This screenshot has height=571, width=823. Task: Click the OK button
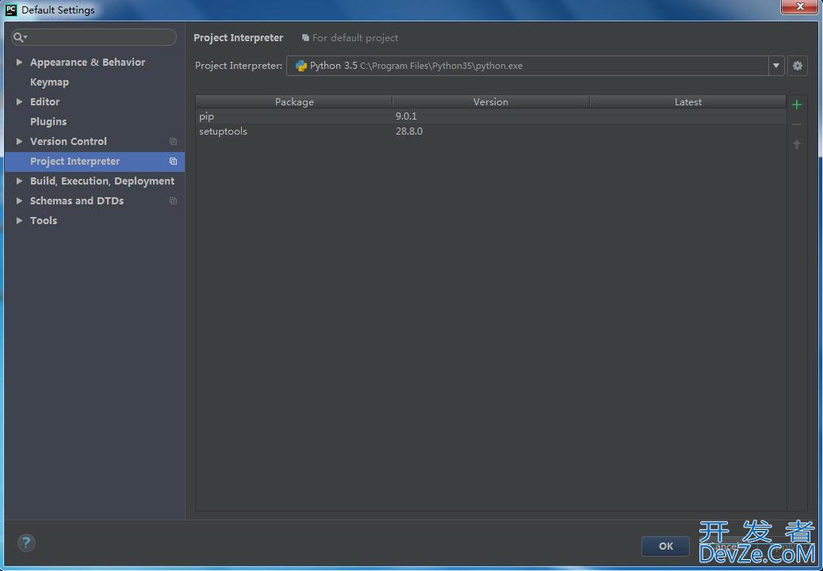(665, 546)
